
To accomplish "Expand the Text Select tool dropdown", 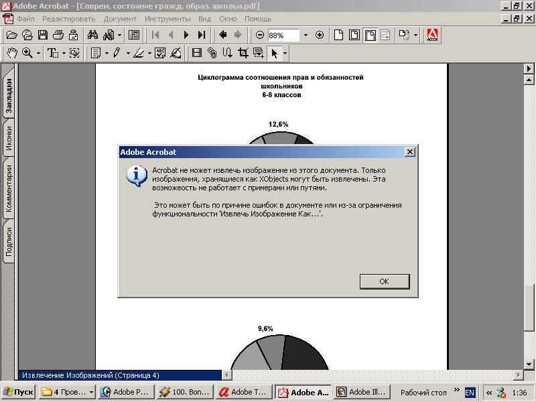I will [64, 53].
